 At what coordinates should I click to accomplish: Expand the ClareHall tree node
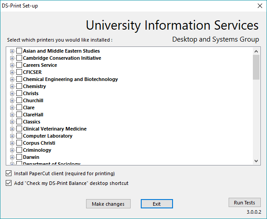coord(12,115)
